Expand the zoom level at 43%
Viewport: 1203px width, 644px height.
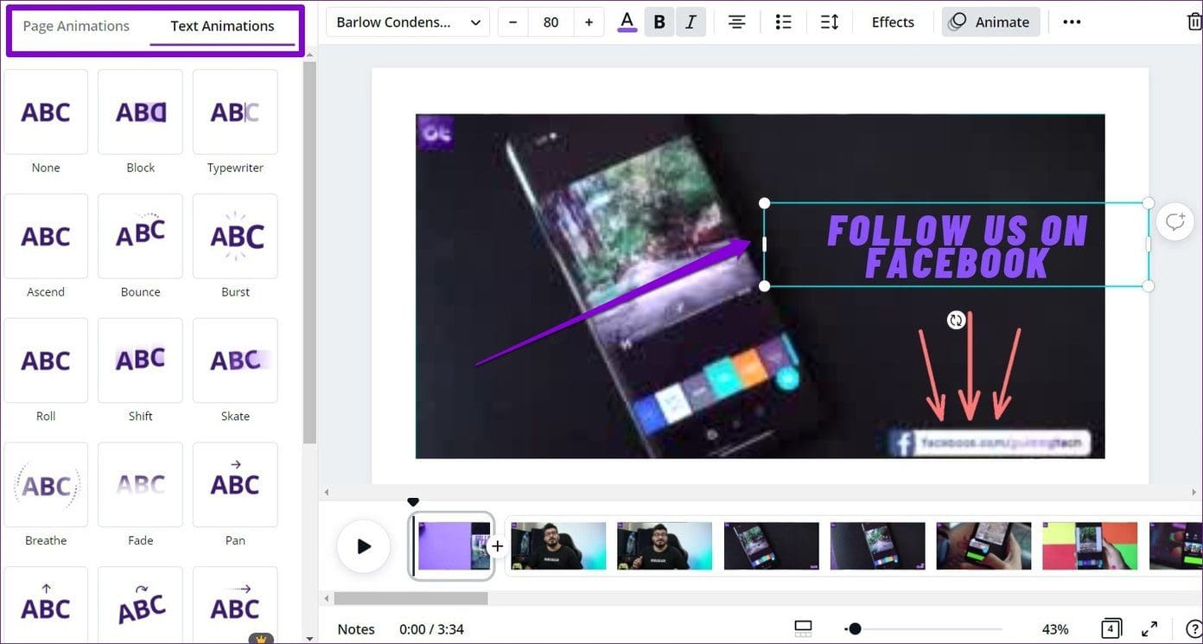(1054, 628)
